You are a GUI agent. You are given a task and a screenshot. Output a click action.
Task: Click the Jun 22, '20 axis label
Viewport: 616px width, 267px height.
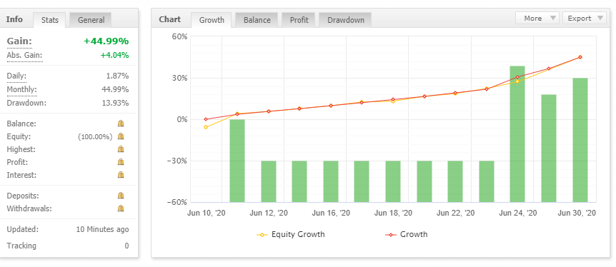point(456,213)
